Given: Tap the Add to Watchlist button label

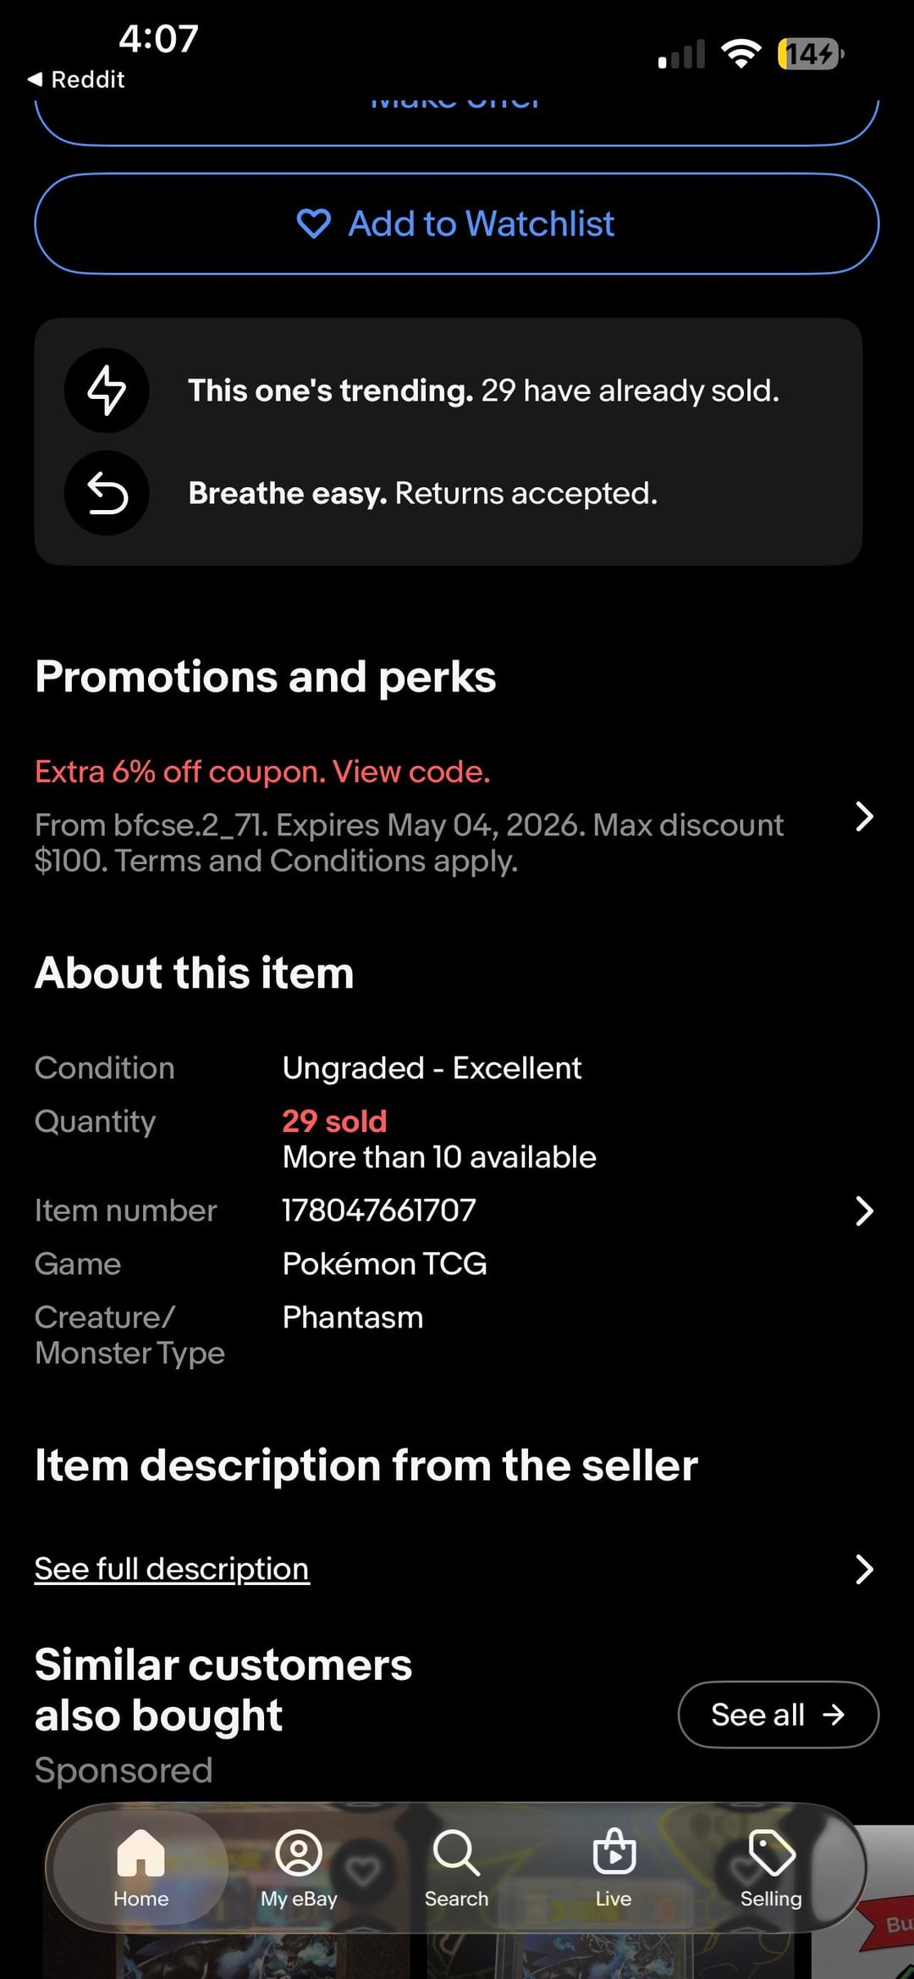Looking at the screenshot, I should pos(481,224).
